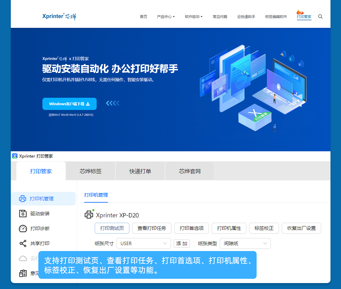This screenshot has width=341, height=289.
Task: Click the cloud print icon in sidebar
Action: (x=23, y=258)
